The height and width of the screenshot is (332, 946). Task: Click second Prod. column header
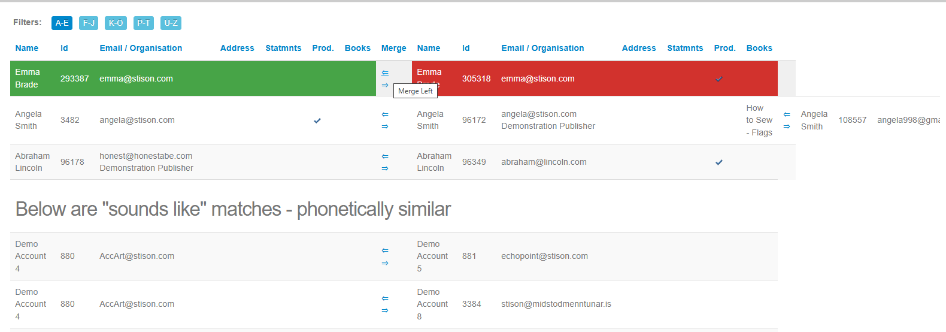(724, 48)
